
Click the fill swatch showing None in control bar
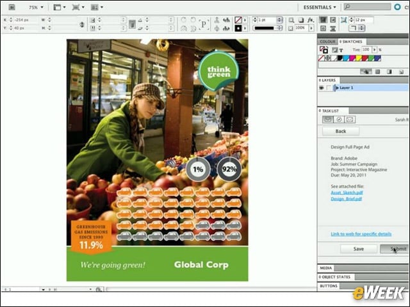coord(238,20)
